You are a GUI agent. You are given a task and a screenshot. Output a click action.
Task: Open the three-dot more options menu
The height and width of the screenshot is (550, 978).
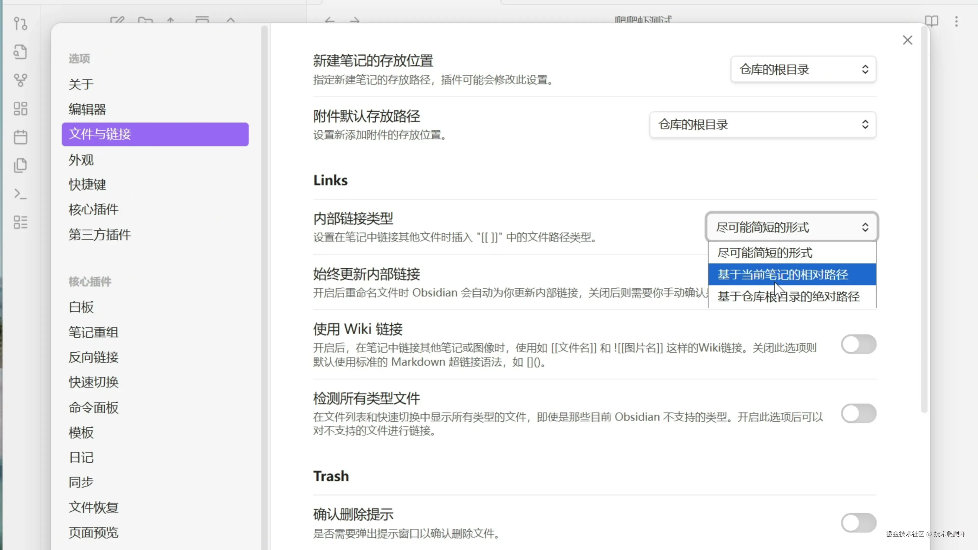(x=956, y=21)
